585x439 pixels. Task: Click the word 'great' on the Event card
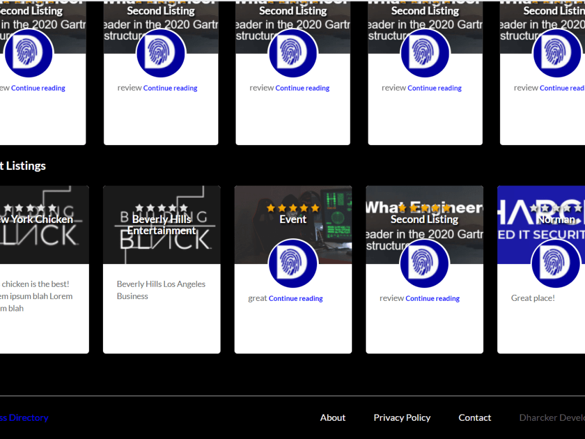[x=257, y=299]
